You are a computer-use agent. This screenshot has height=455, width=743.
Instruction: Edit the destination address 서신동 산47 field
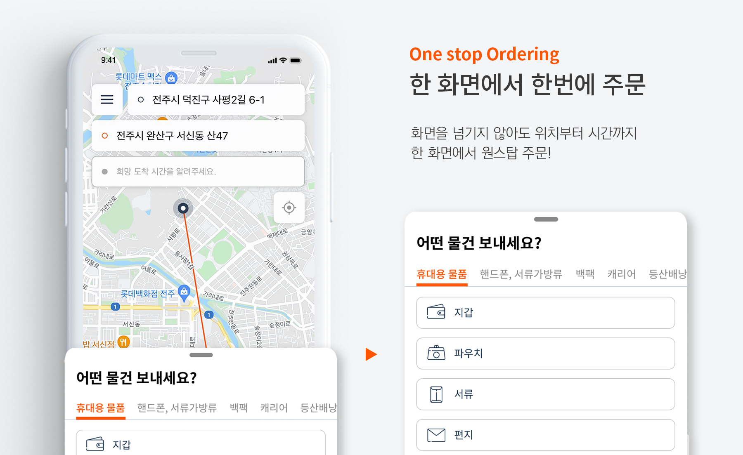pyautogui.click(x=198, y=136)
